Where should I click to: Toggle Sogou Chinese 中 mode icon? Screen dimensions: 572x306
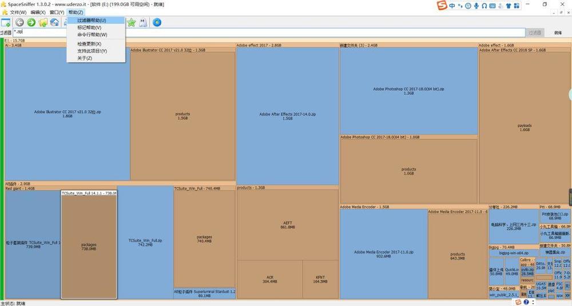click(452, 6)
